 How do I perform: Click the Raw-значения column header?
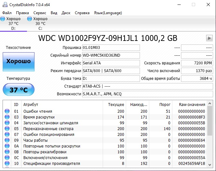pos(190,105)
